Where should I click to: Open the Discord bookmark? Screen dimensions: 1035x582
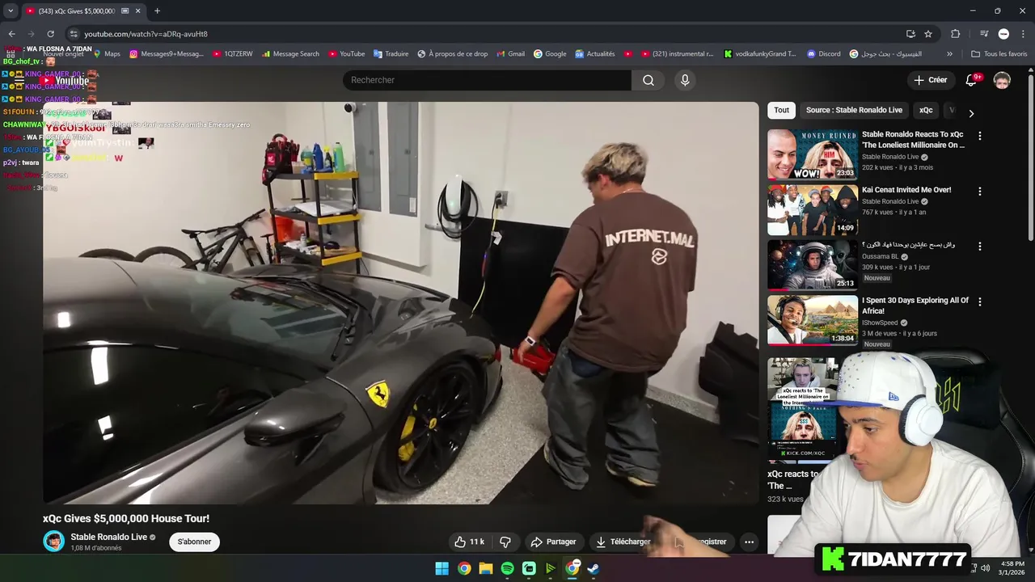[824, 54]
